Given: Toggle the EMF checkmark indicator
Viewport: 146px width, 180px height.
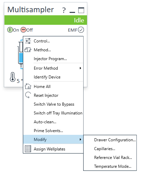Looking at the screenshot, I should 81,30.
